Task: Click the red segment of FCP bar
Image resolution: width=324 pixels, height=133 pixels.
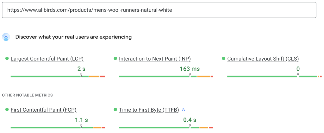Action: coord(103,127)
